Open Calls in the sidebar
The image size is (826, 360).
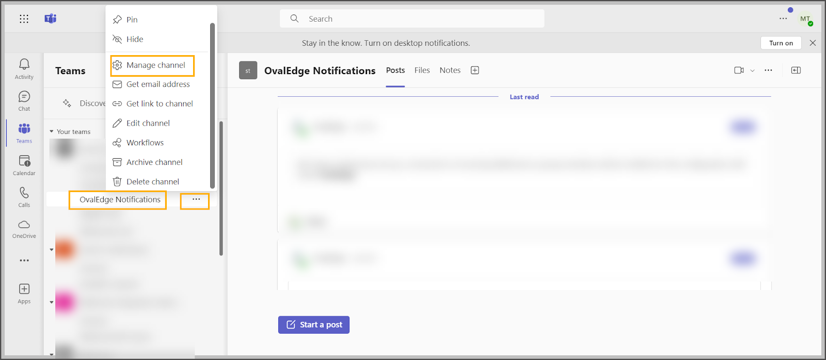tap(24, 197)
